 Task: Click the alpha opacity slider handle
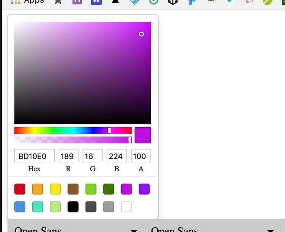tap(130, 140)
